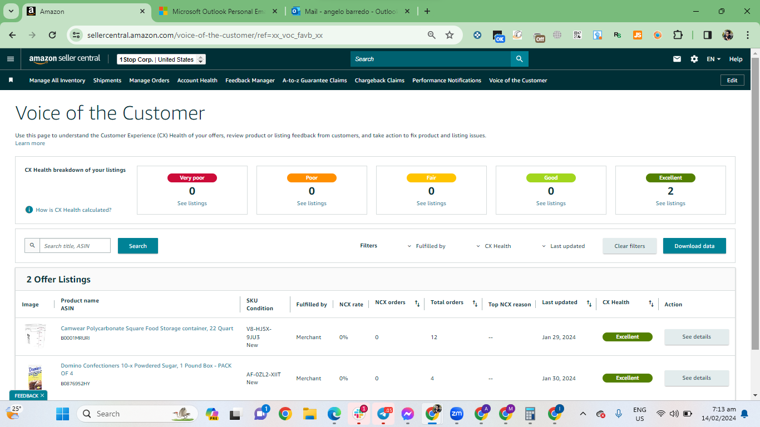
Task: Click Download data
Action: (694, 246)
